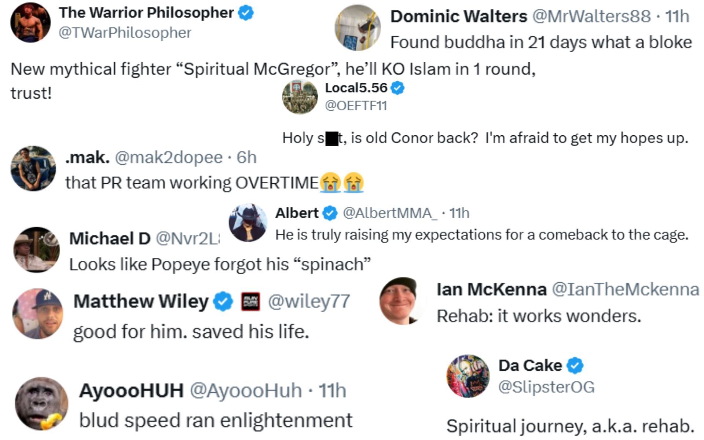
Task: Click the Local5.56 profile avatar
Action: click(x=300, y=96)
